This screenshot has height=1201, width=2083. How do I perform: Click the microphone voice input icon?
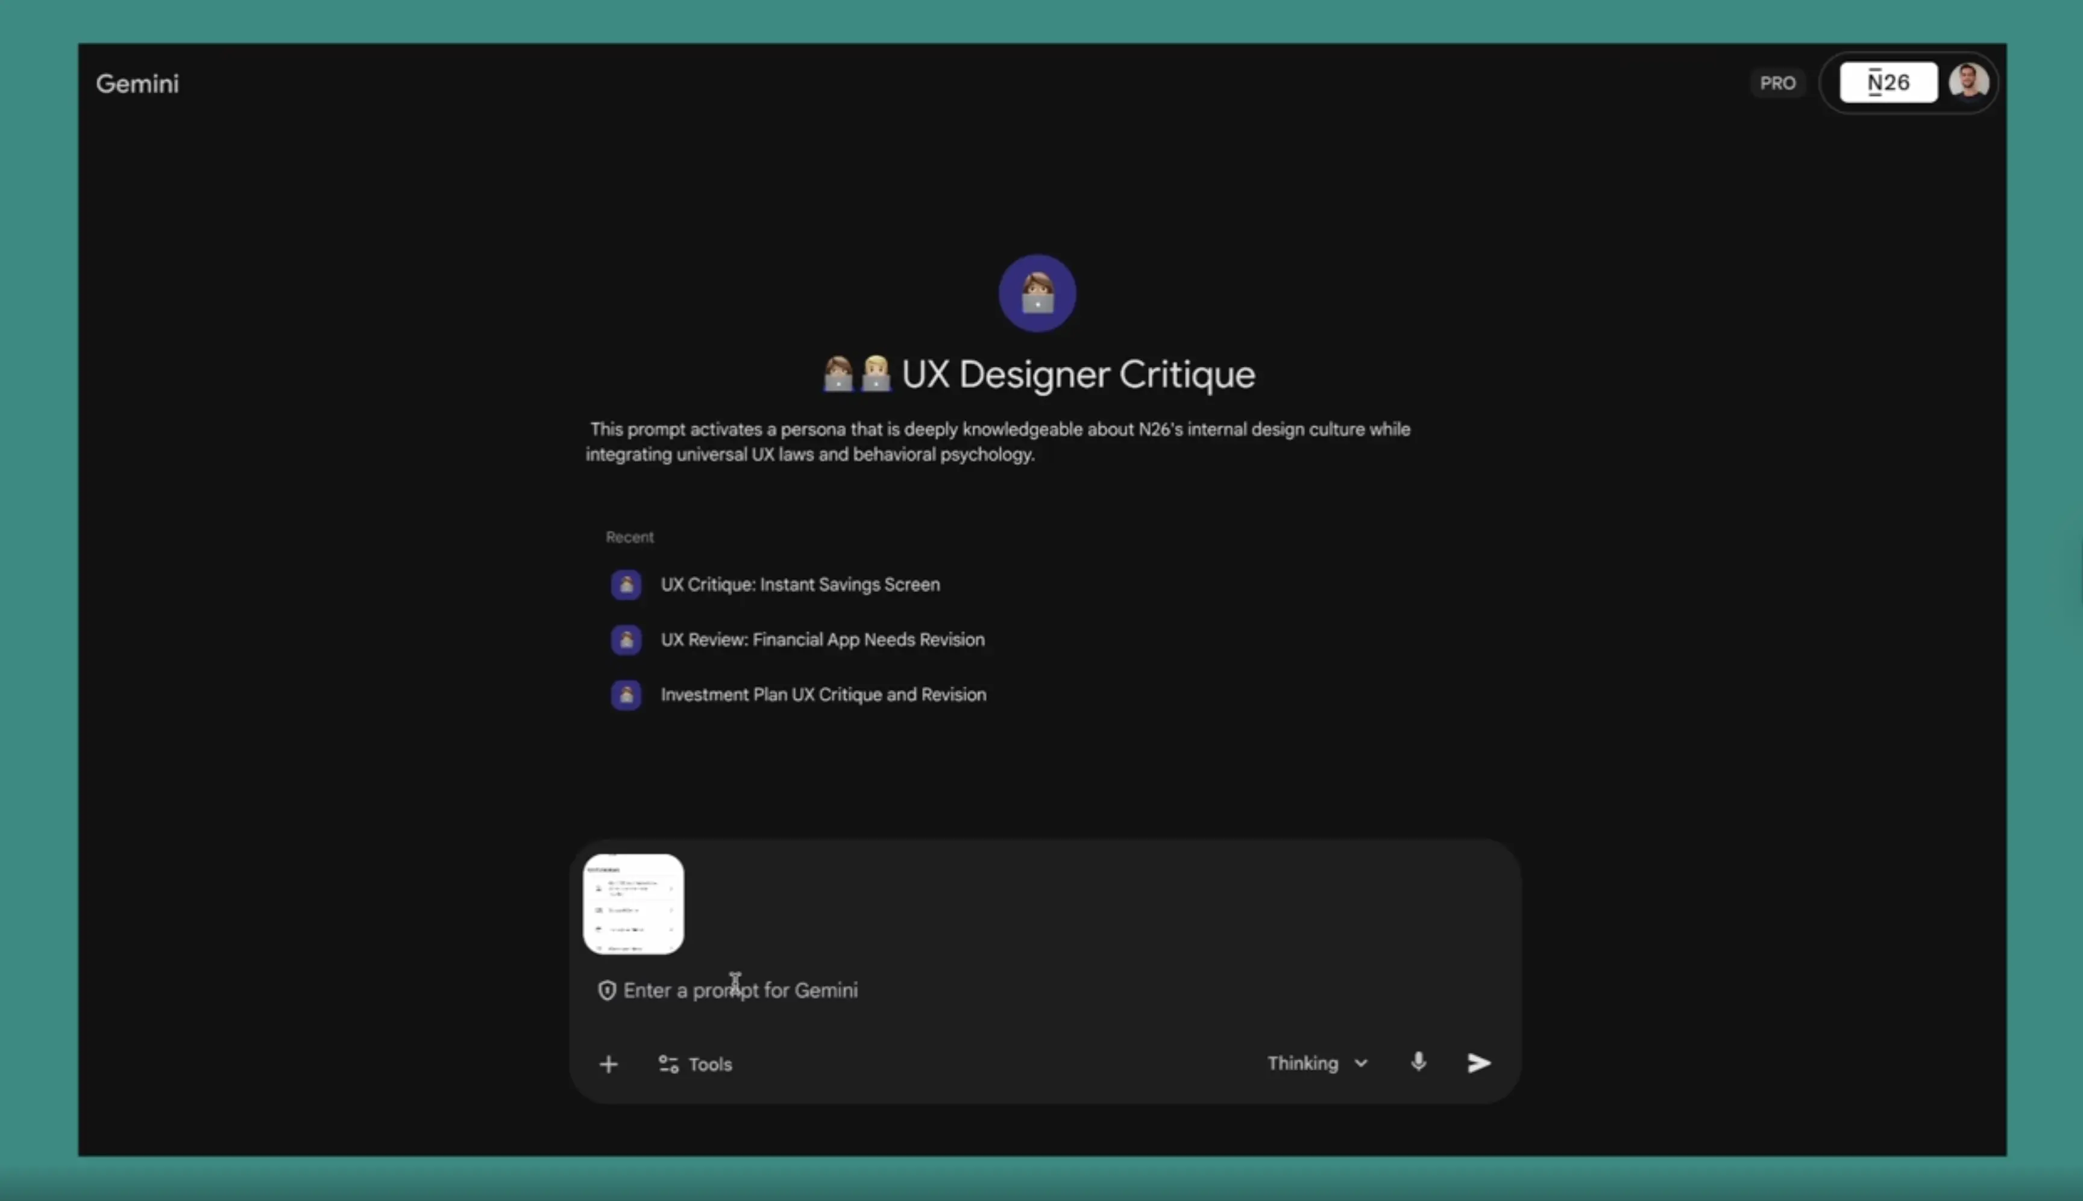pos(1418,1062)
